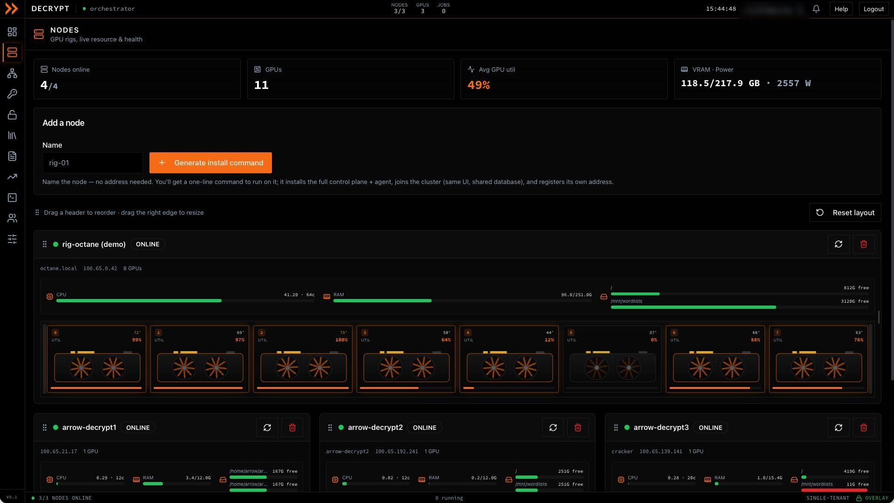
Task: Select GPU 0 card at 99% util
Action: 96,359
